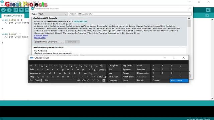Click the letter w key
214x120 pixels.
point(43,77)
